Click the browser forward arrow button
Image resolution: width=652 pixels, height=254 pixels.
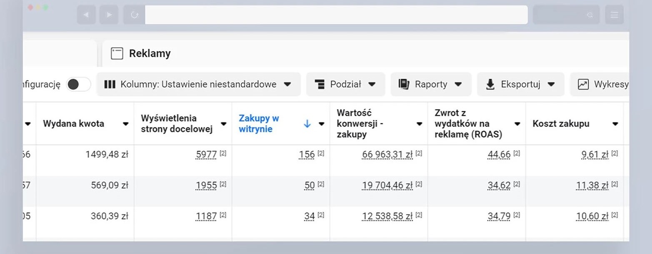[109, 15]
